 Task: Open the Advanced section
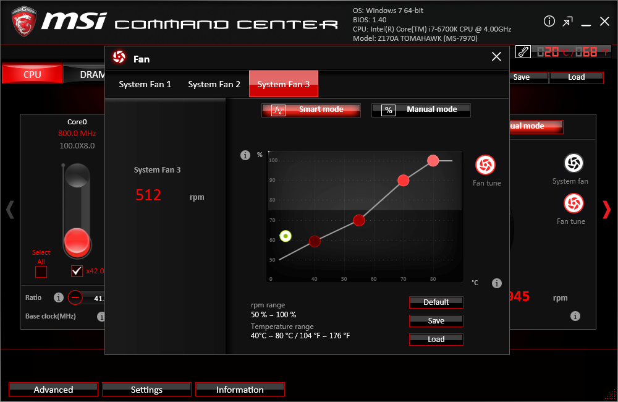(x=53, y=390)
